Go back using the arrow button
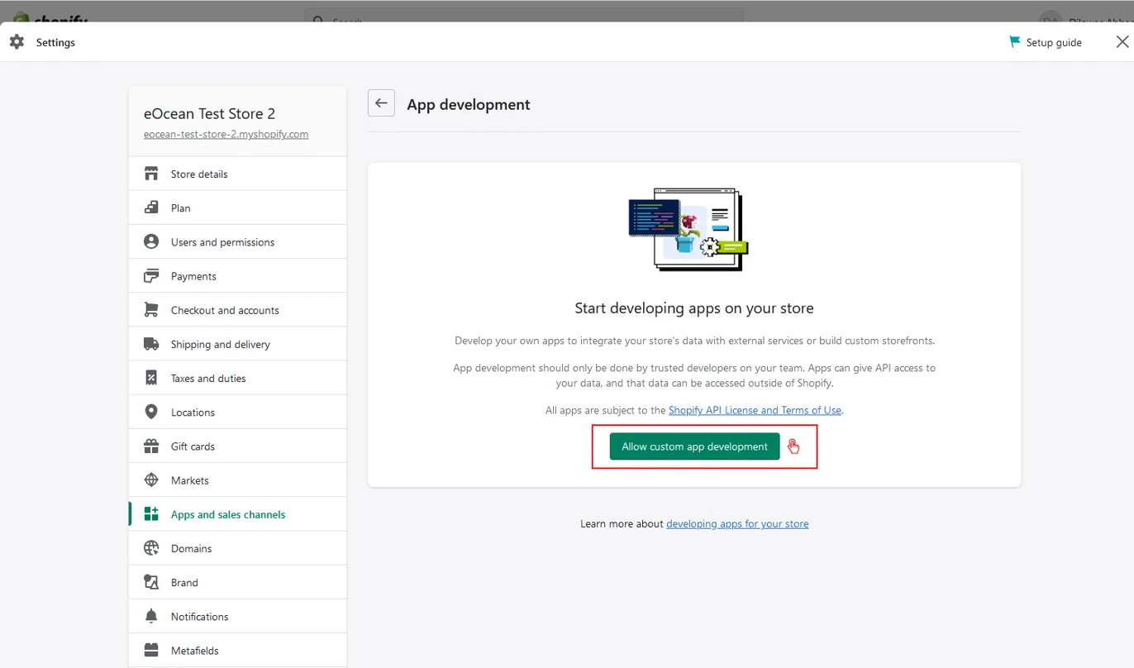This screenshot has height=668, width=1134. click(x=381, y=103)
